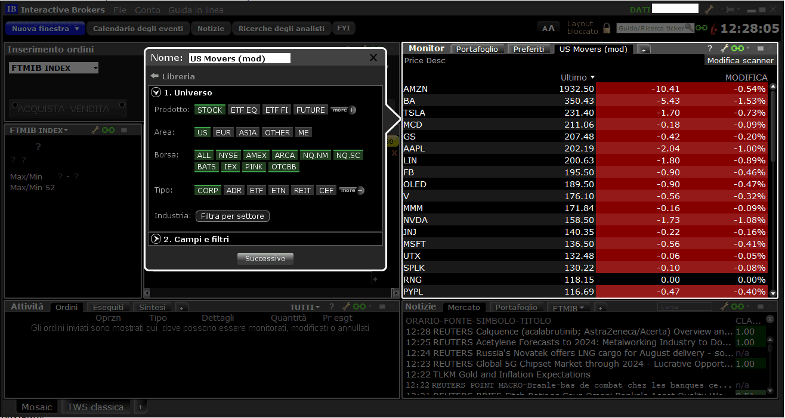Toggle the NYSE exchange filter

tap(228, 155)
